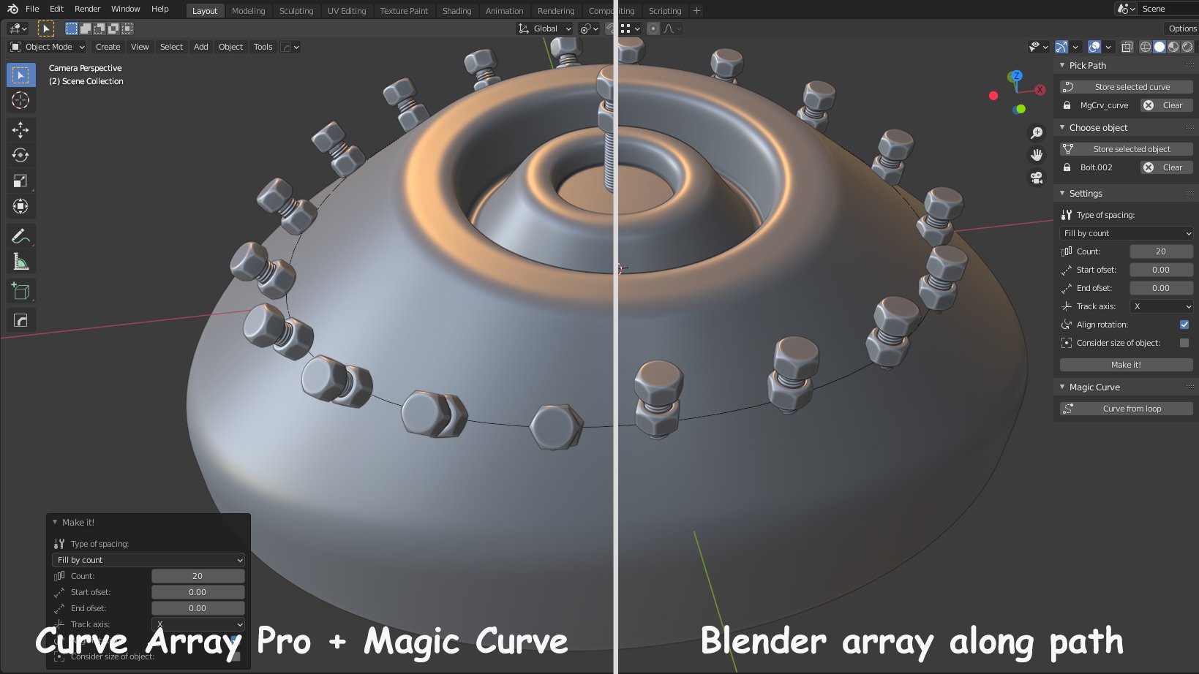Activate the Measure tool
The image size is (1199, 674).
point(20,261)
